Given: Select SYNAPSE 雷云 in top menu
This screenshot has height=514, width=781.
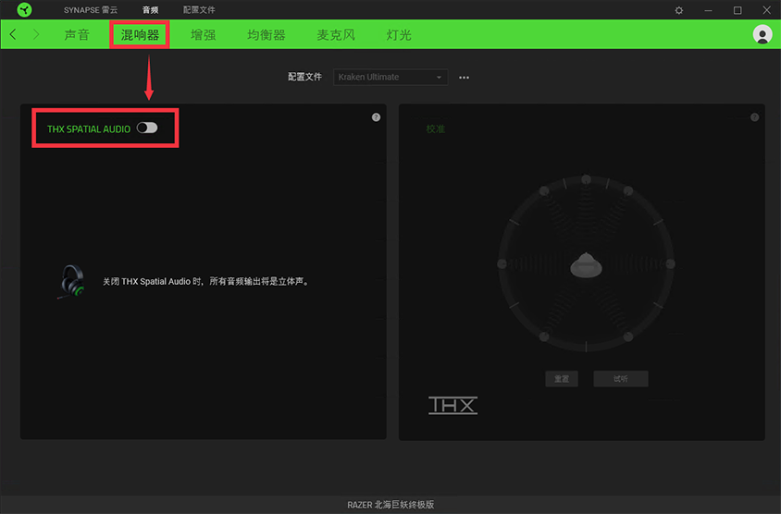Looking at the screenshot, I should click(x=91, y=10).
